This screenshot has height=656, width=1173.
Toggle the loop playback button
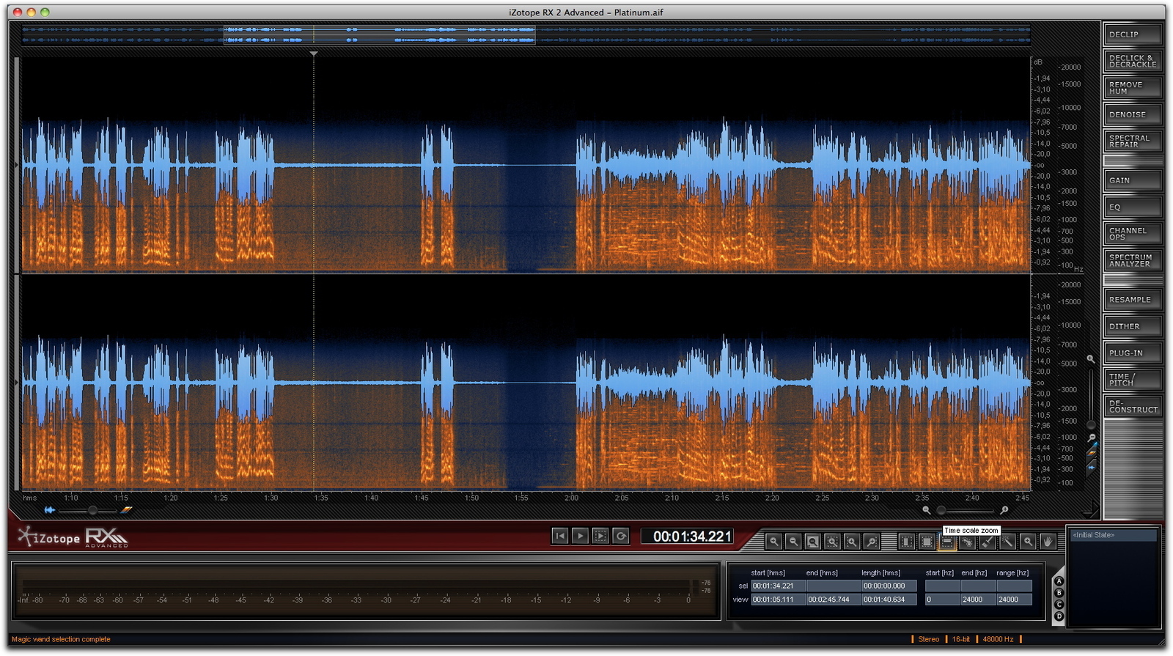click(621, 536)
